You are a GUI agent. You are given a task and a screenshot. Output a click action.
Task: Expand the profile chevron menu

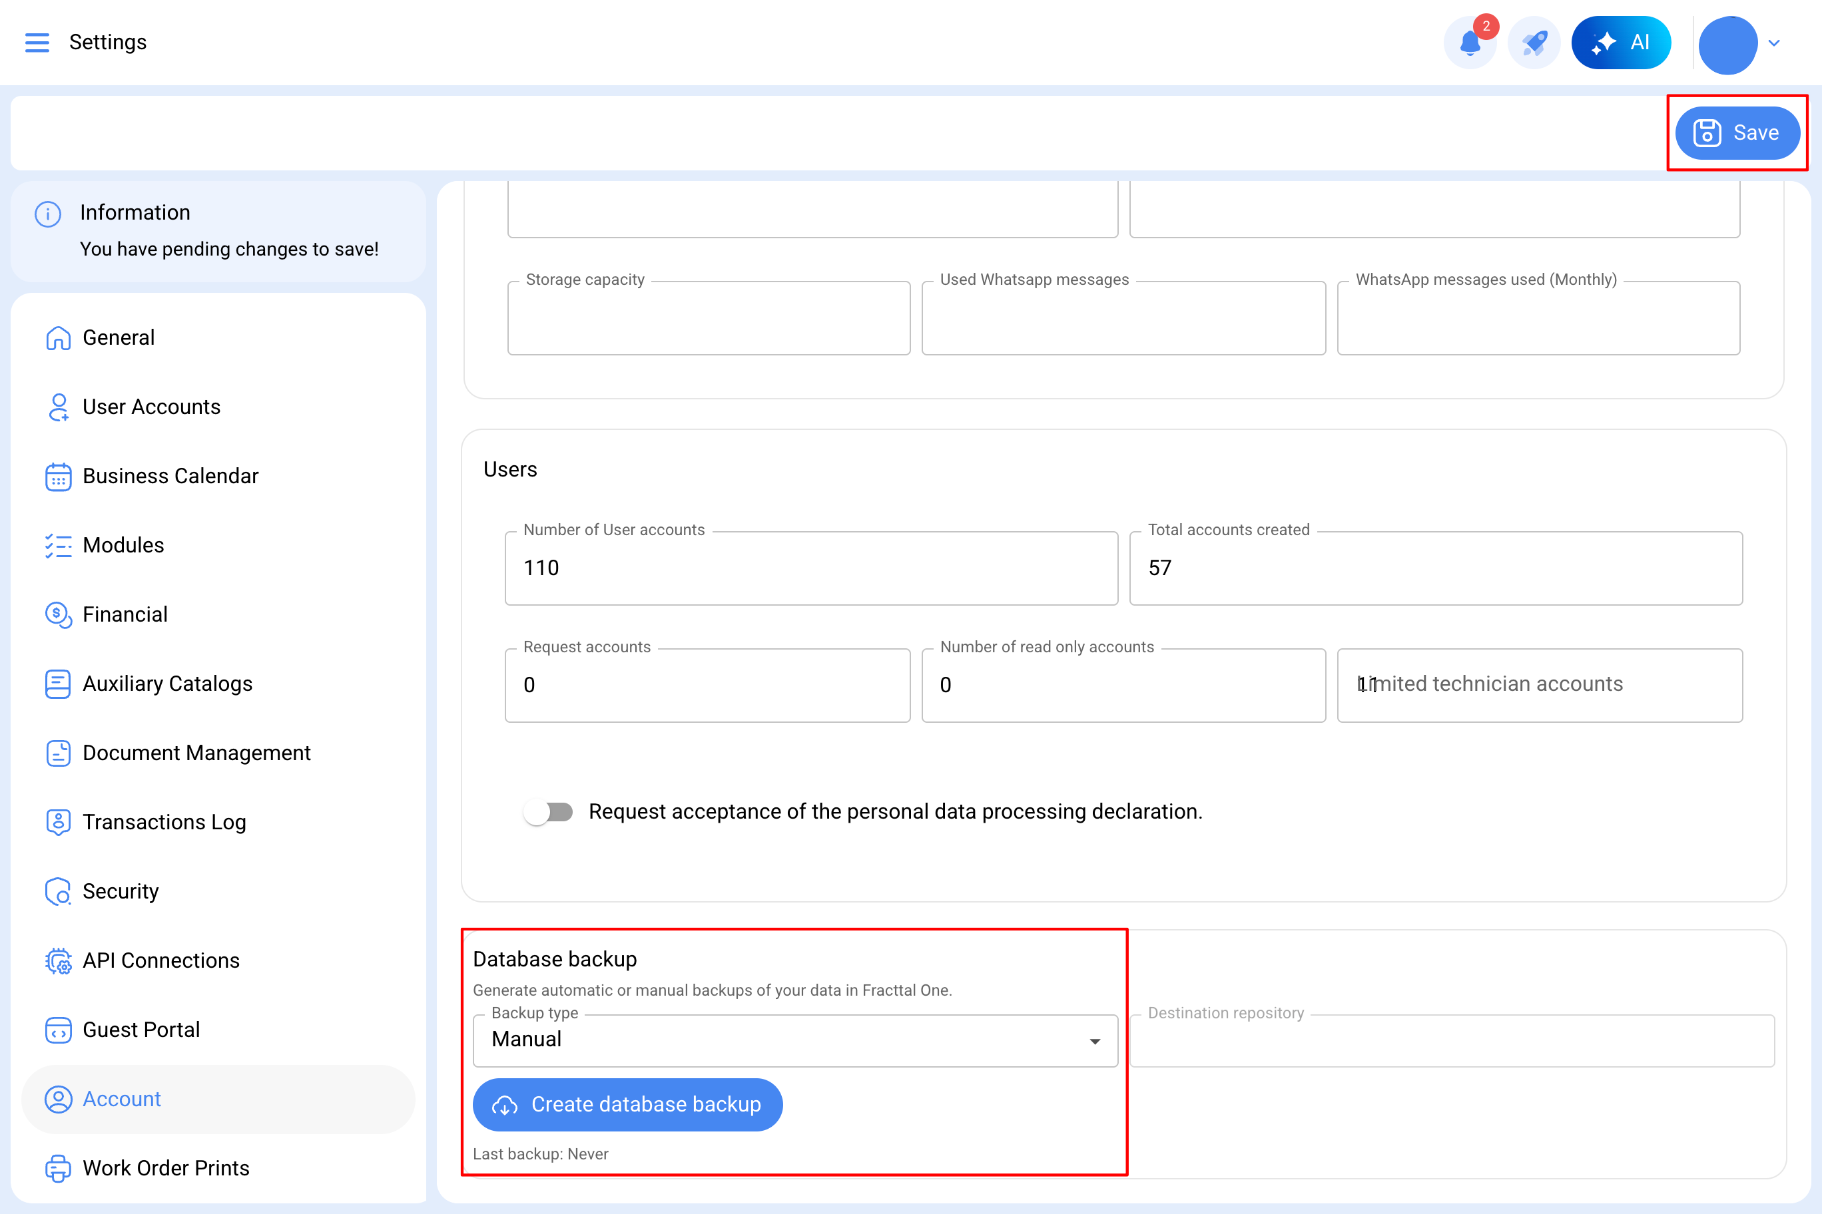(x=1774, y=43)
